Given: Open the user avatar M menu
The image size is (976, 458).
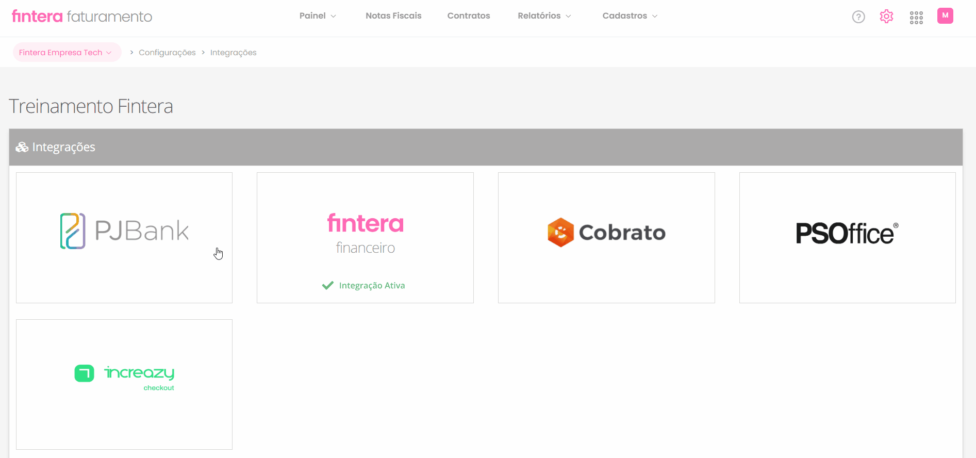Looking at the screenshot, I should (x=945, y=15).
